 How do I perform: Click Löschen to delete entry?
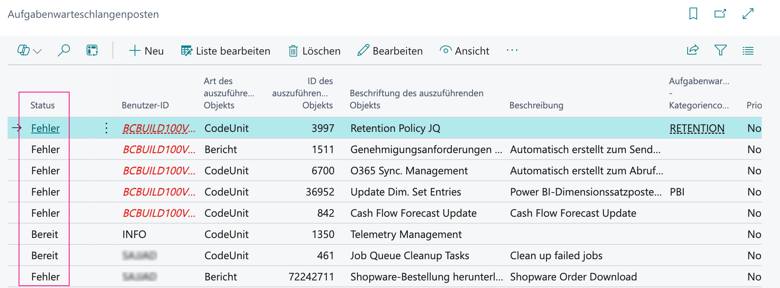(x=314, y=51)
